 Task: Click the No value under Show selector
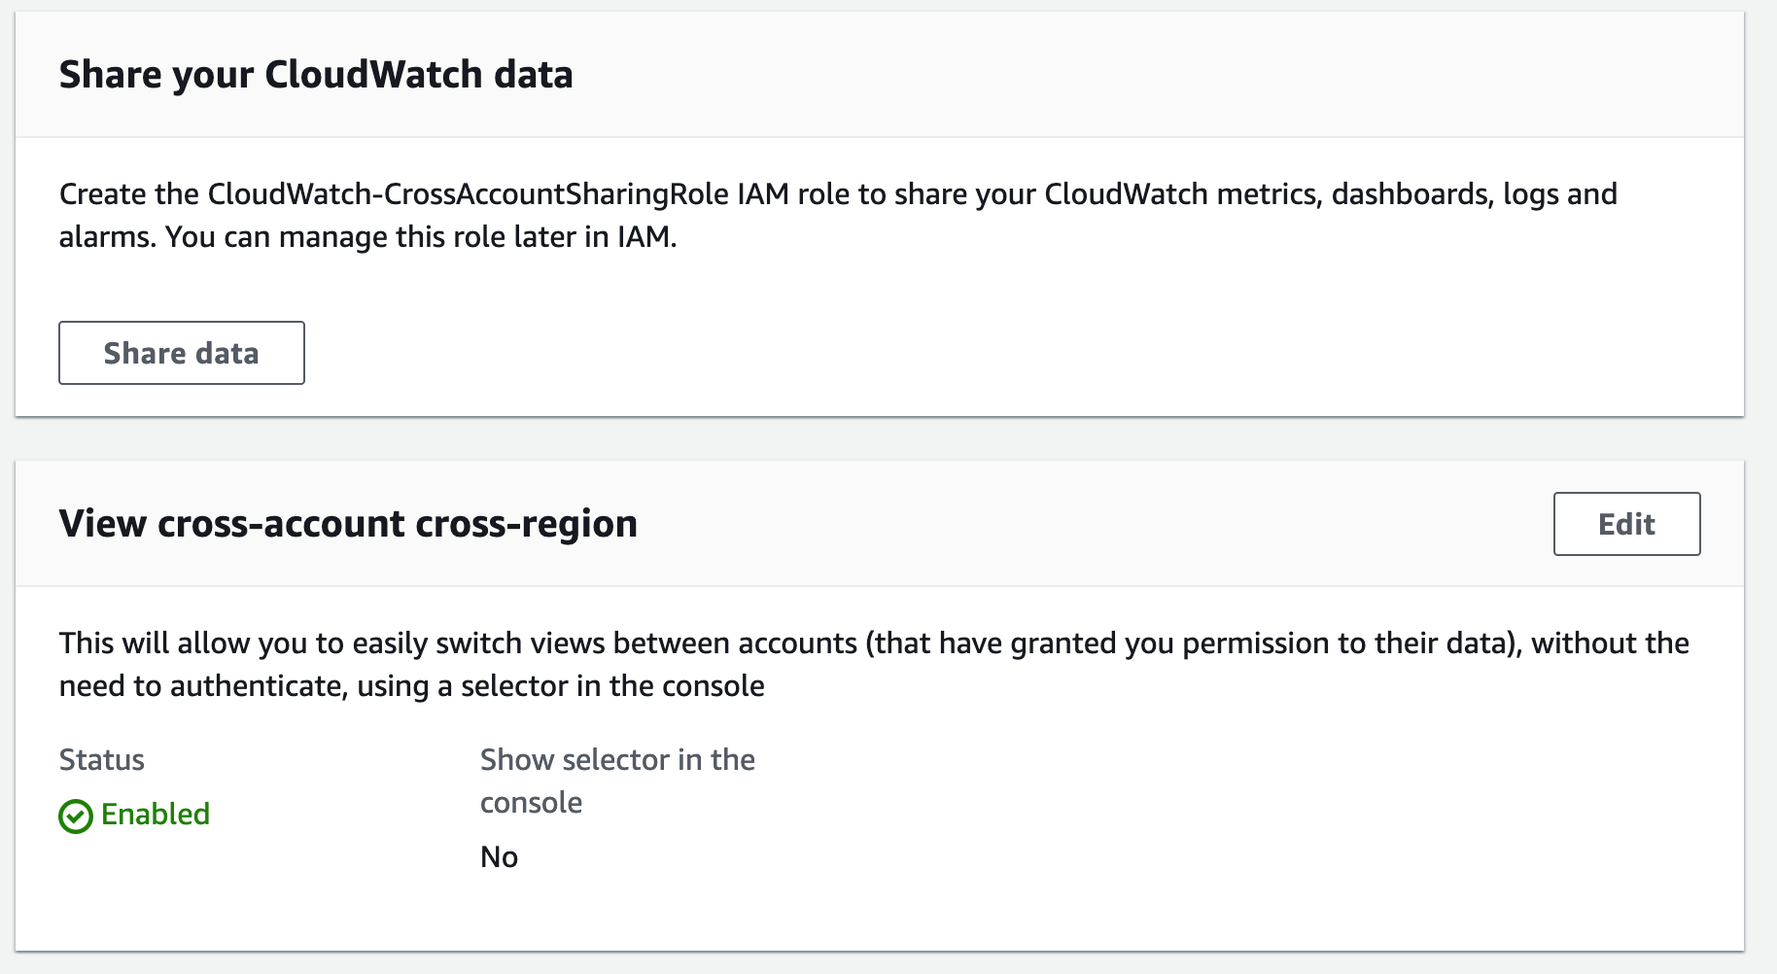(500, 856)
